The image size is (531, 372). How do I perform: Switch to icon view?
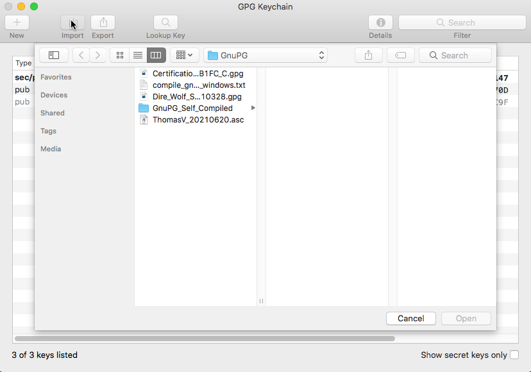(119, 55)
